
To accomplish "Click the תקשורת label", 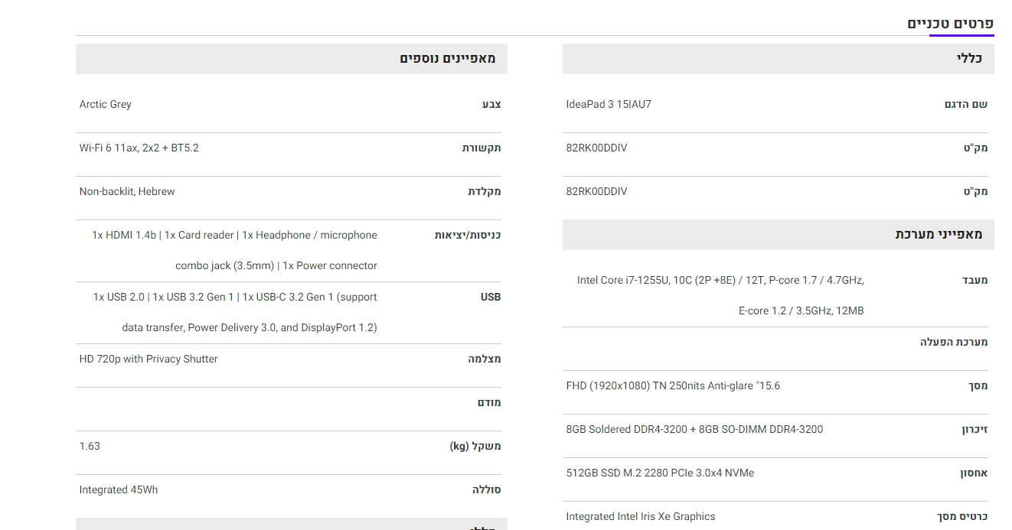I will pos(482,148).
